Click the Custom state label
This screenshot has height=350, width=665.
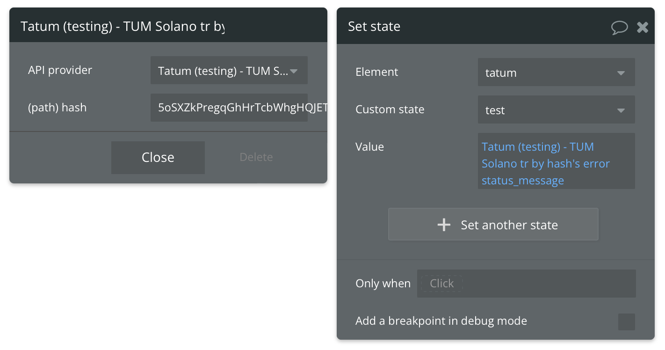coord(390,109)
